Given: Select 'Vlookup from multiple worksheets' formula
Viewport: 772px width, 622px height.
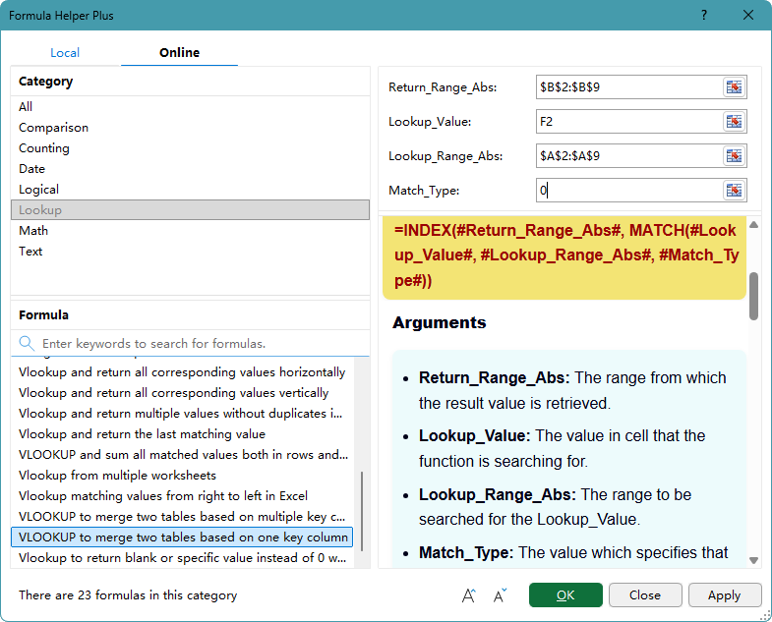Looking at the screenshot, I should point(182,476).
